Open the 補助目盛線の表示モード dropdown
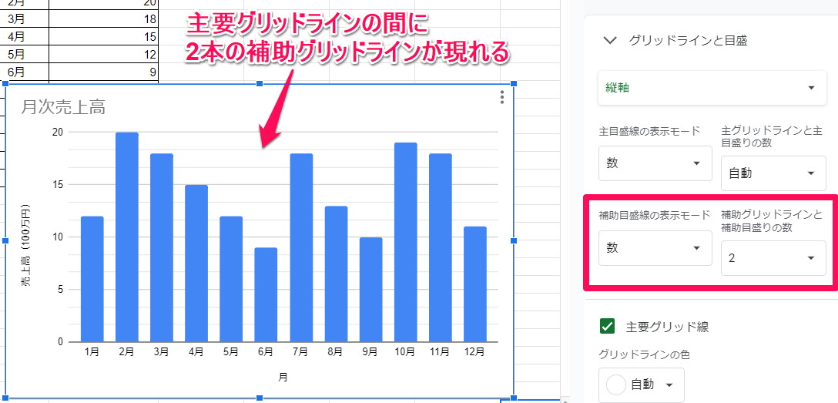Viewport: 838px width, 403px height. point(655,248)
